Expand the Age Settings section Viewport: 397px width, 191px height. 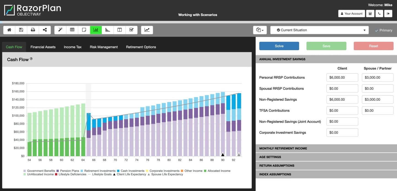coord(326,157)
